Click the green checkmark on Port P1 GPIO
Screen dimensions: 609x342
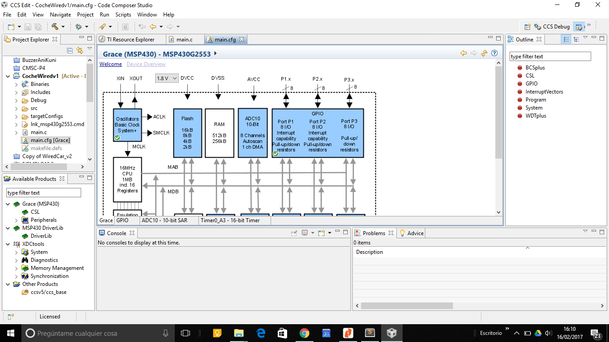(276, 154)
